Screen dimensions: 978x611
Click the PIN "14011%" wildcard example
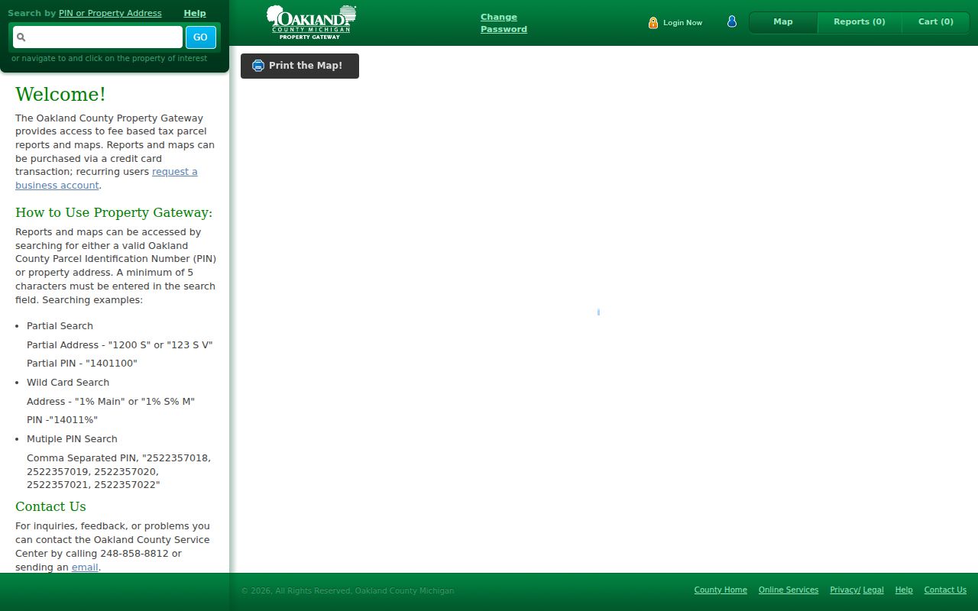[x=62, y=420]
